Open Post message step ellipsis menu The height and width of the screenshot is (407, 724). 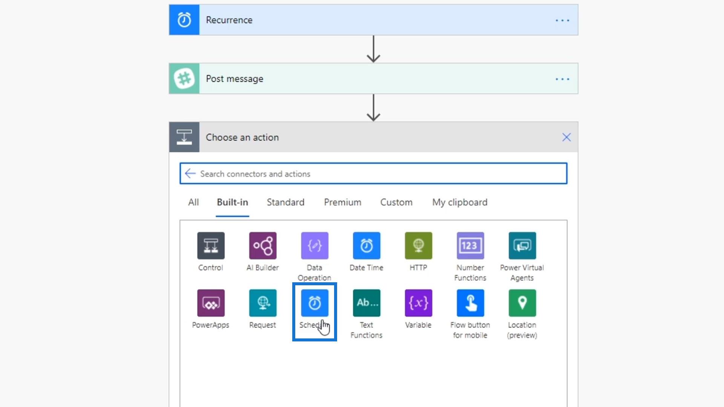point(562,79)
